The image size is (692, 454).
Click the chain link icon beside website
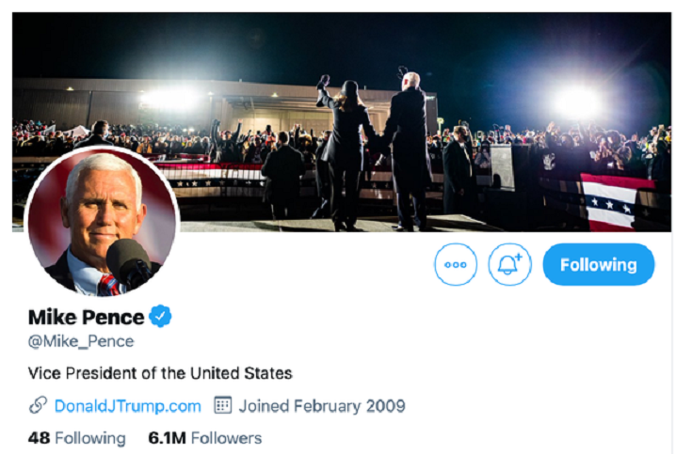pos(38,406)
